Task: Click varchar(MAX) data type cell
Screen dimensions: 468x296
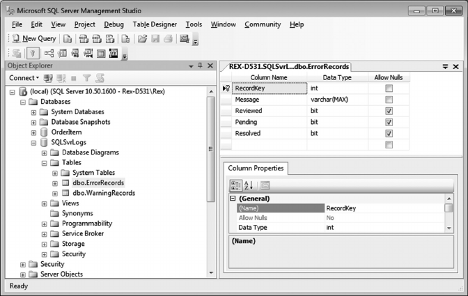Action: click(337, 100)
